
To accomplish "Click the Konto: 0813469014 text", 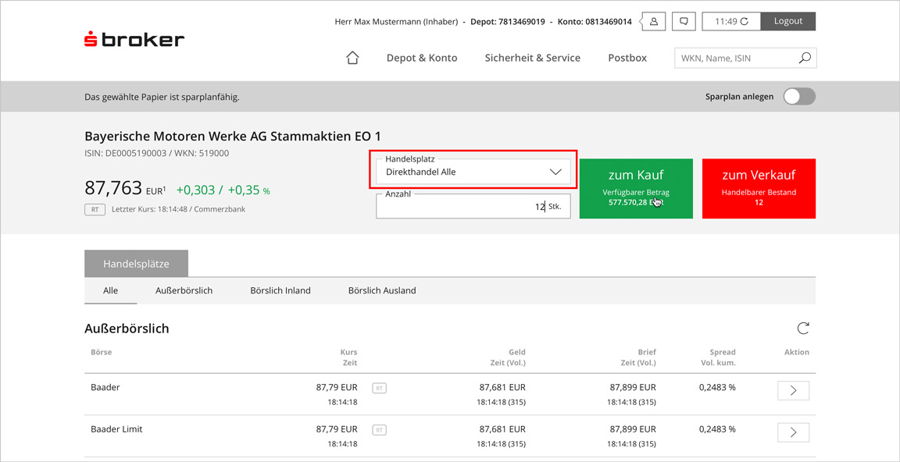I will click(x=594, y=22).
